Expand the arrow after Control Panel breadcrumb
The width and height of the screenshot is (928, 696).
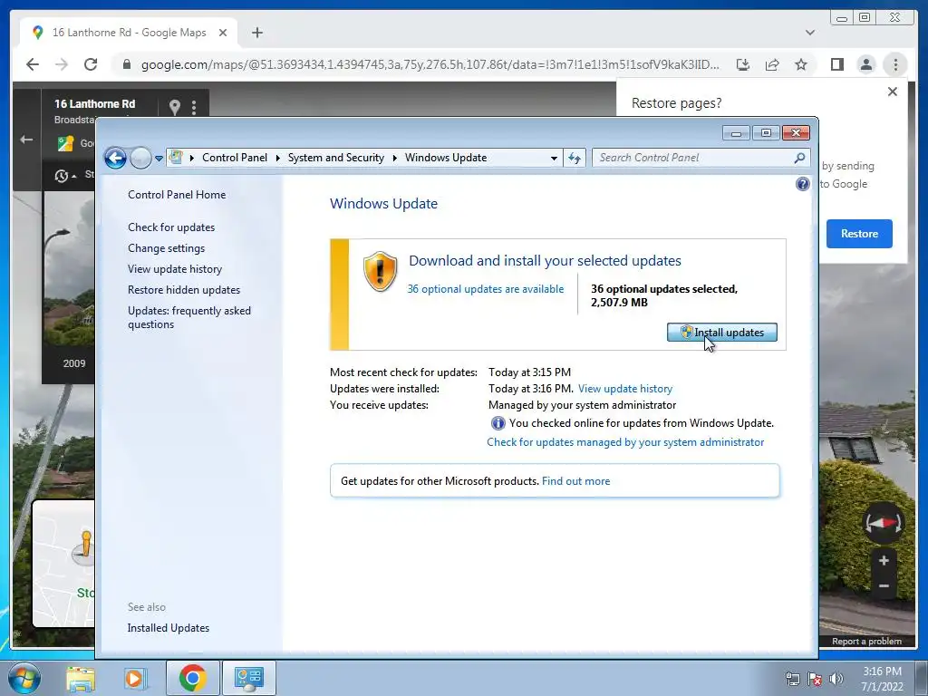coord(277,158)
